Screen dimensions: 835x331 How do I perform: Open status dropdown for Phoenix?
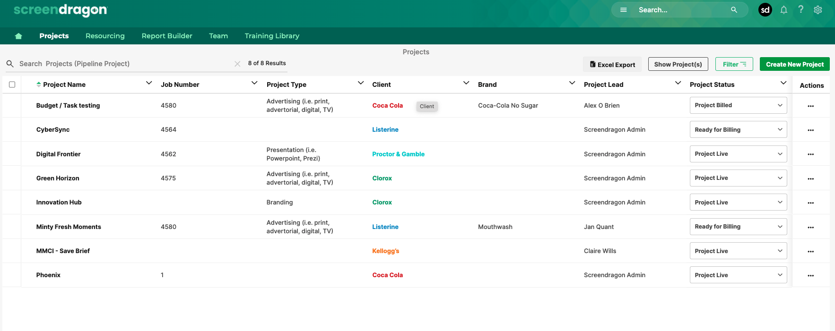pos(738,275)
